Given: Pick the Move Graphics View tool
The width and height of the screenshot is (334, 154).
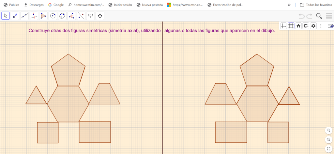Looking at the screenshot, I should (x=100, y=16).
